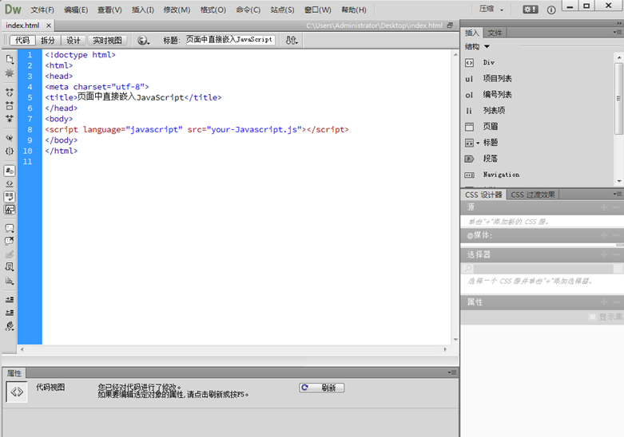Toggle Syntax Error Alerts icon
The width and height of the screenshot is (624, 437).
point(10,210)
